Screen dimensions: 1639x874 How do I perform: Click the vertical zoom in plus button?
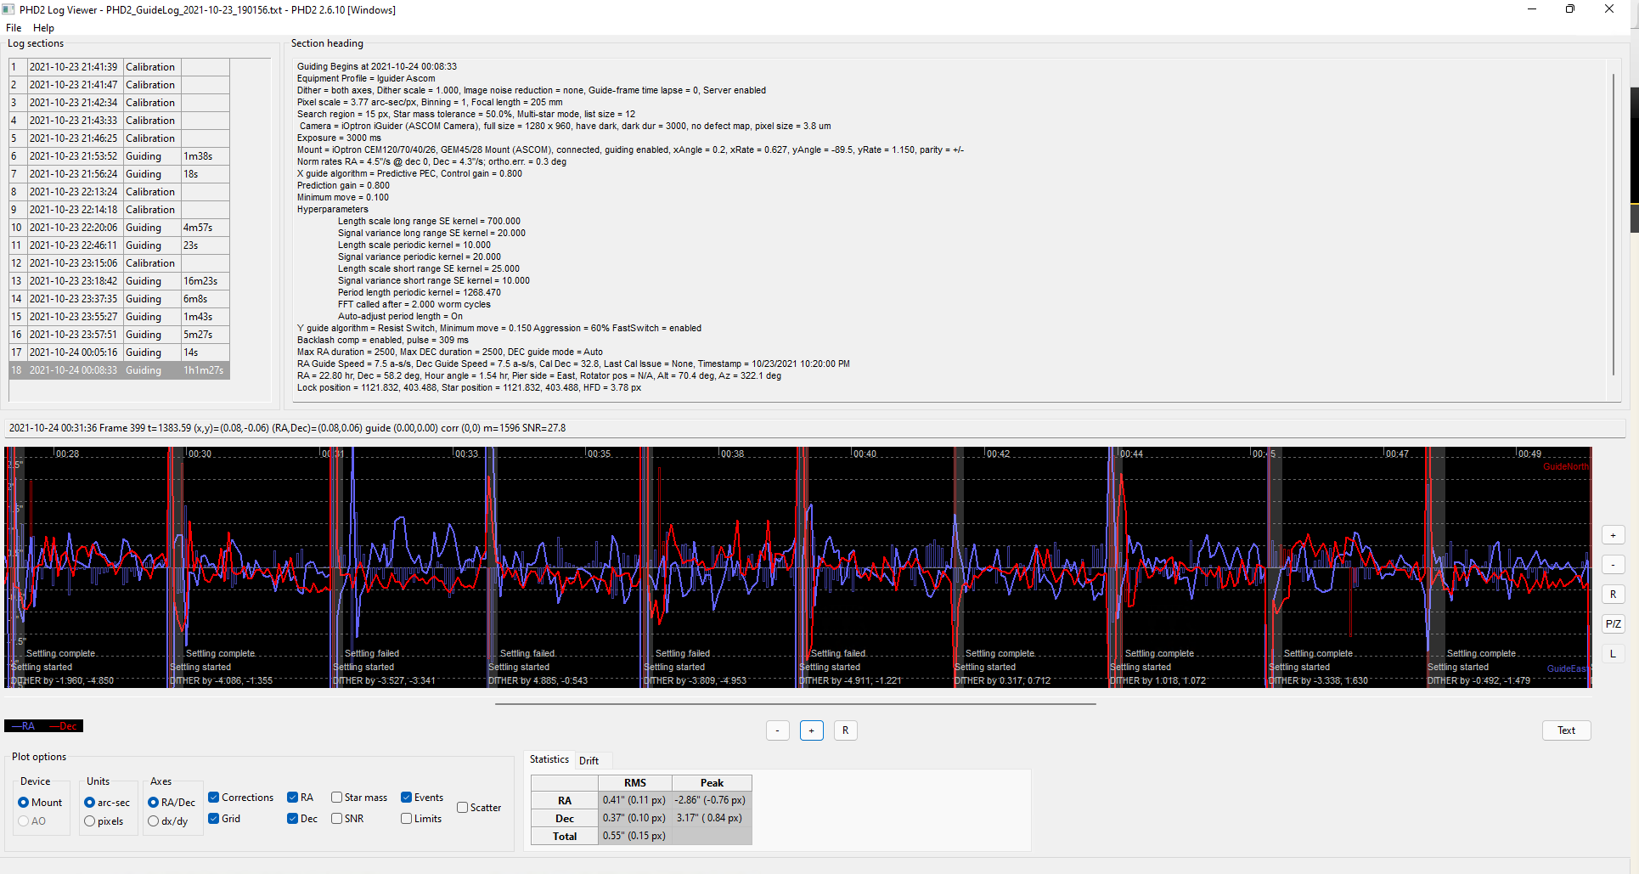tap(1613, 535)
